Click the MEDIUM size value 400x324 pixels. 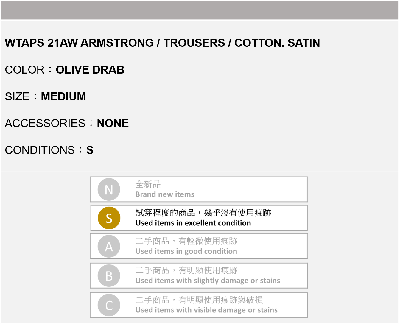63,96
